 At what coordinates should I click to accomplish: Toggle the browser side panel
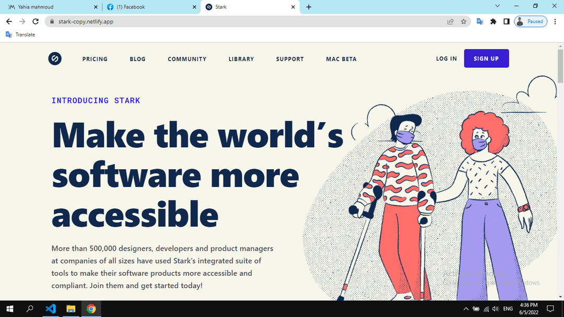click(507, 21)
